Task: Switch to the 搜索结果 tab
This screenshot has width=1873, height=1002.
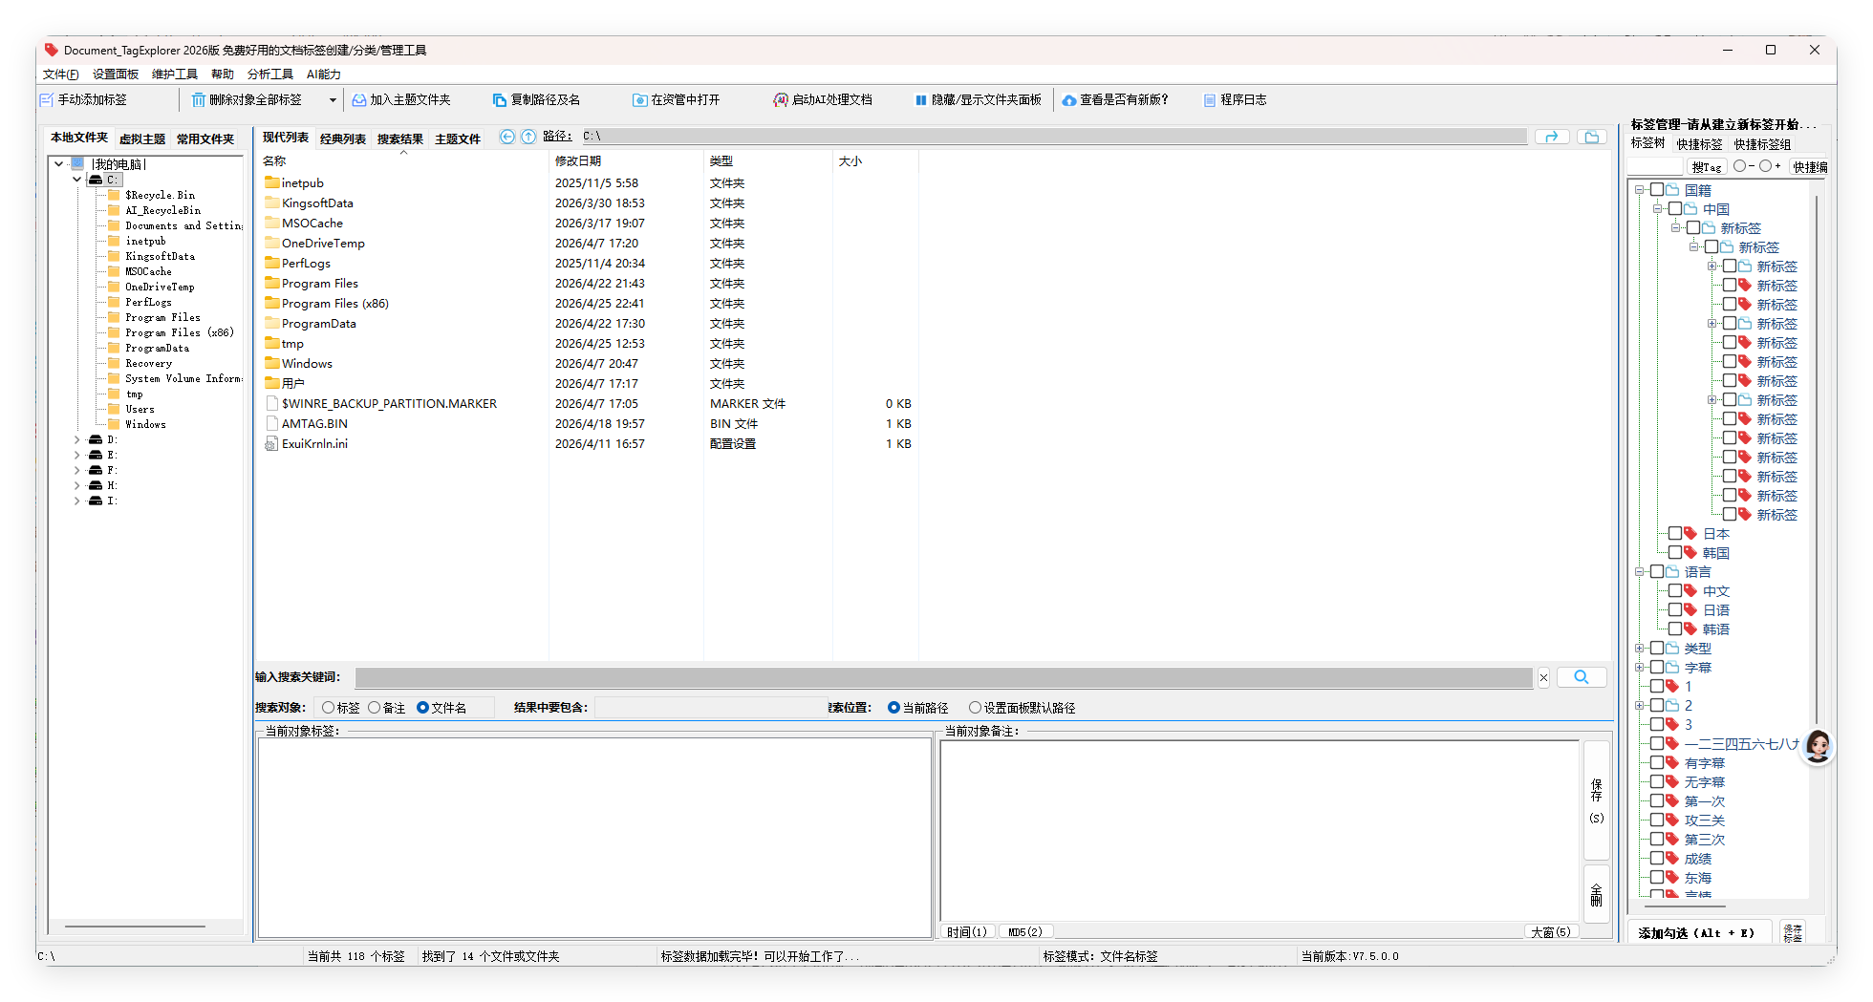Action: (x=399, y=139)
